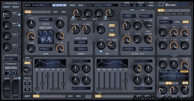194x101 pixels.
Task: Open the combo filter type dropdown
Action: pos(129,16)
